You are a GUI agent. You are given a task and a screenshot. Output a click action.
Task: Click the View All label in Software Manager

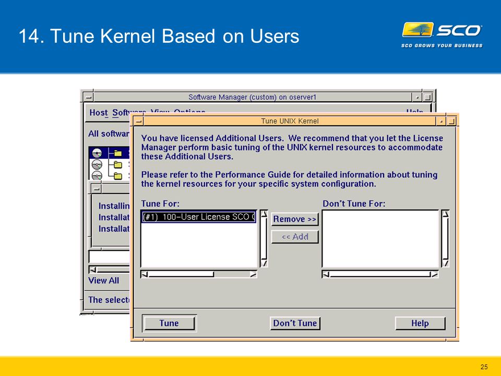103,280
